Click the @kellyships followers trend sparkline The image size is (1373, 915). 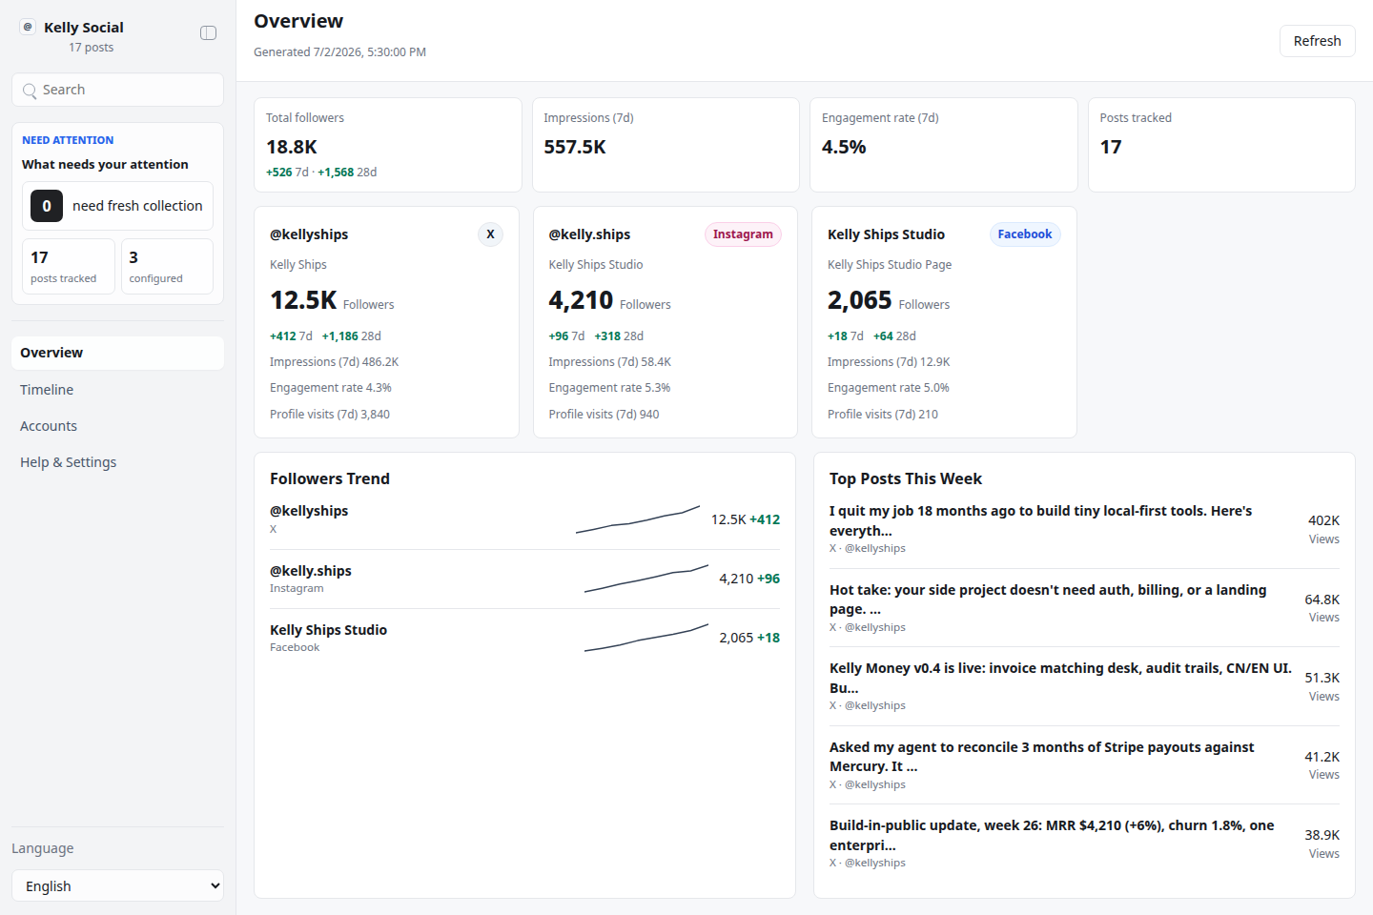(x=638, y=519)
